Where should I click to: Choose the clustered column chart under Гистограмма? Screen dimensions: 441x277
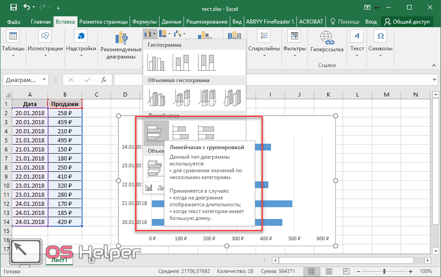click(156, 63)
